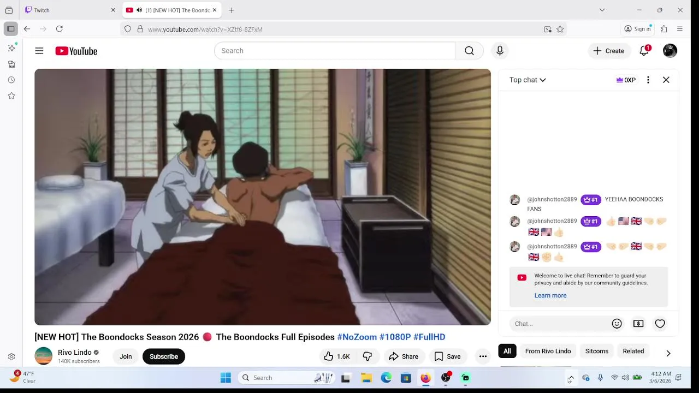Reload the current page
This screenshot has height=393, width=699.
(x=60, y=29)
